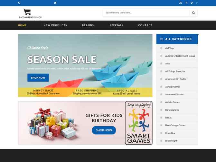
Task: Open the YouTube social icon
Action: coord(181,3)
